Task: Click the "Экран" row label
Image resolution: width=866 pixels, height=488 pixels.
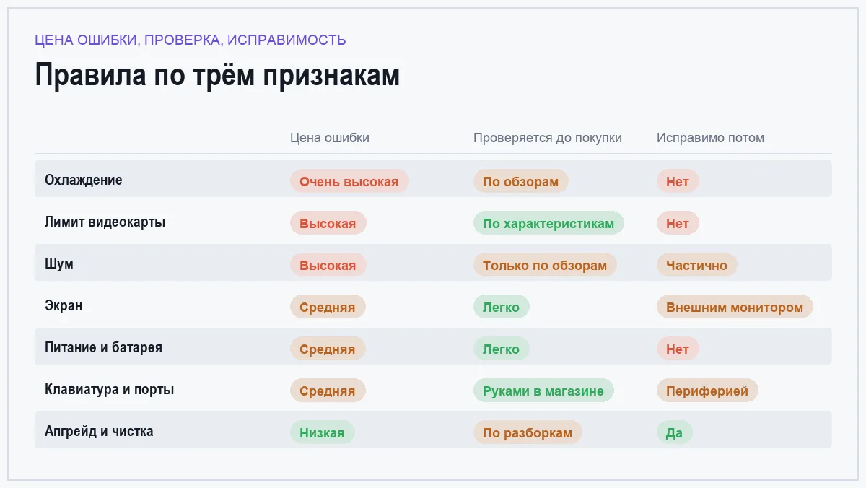Action: click(64, 305)
